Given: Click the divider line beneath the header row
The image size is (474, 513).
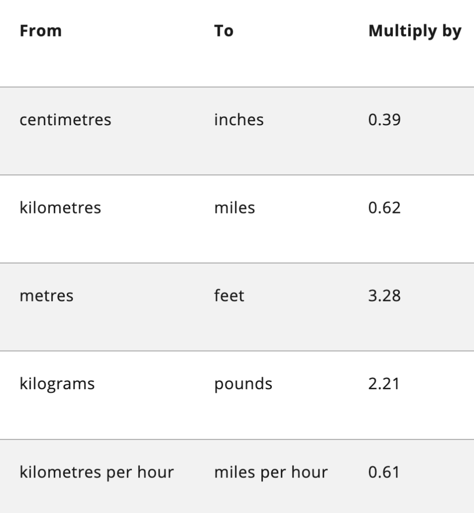Looking at the screenshot, I should tap(237, 87).
